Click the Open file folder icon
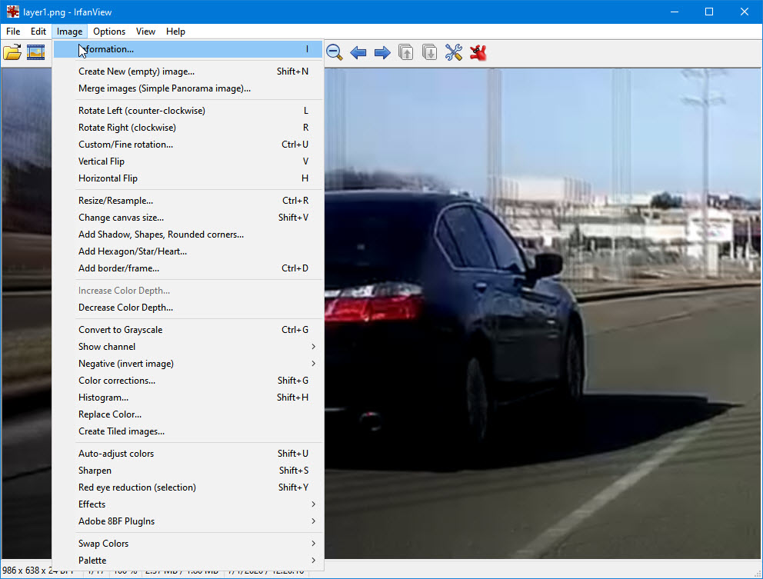 [x=12, y=52]
